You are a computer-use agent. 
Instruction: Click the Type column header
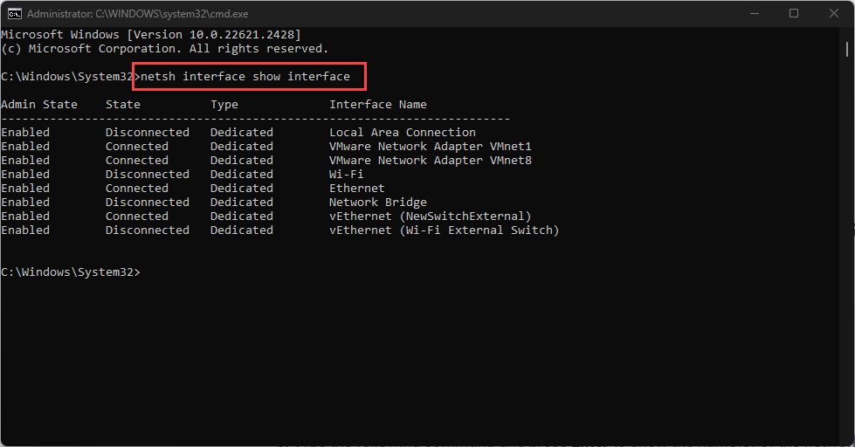tap(224, 105)
